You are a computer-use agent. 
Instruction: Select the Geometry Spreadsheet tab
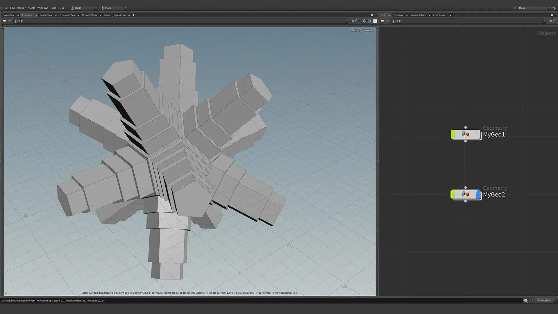115,15
